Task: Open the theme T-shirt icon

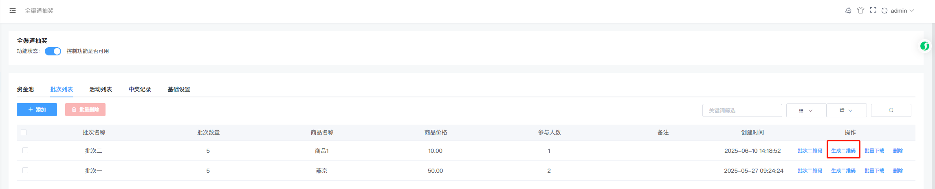Action: pos(860,11)
